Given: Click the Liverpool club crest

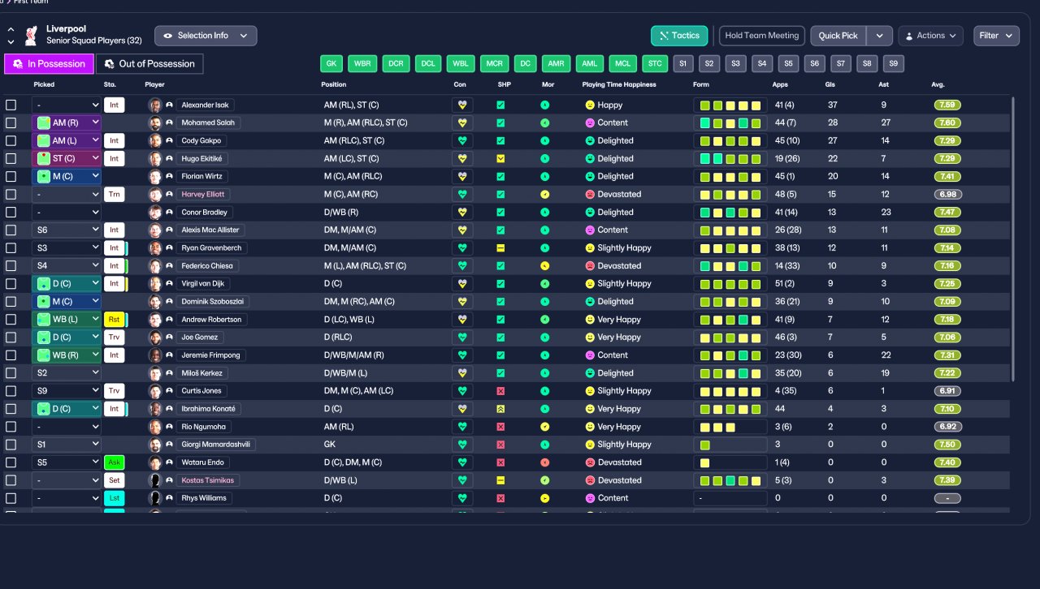Looking at the screenshot, I should [x=32, y=35].
